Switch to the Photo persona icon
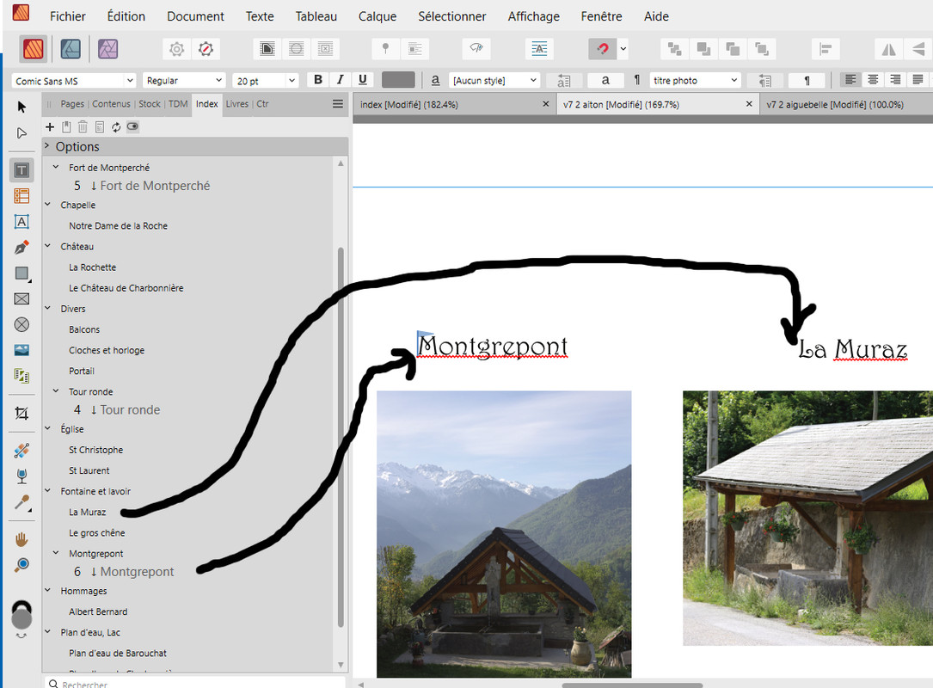Viewport: 933px width, 688px height. 107,49
